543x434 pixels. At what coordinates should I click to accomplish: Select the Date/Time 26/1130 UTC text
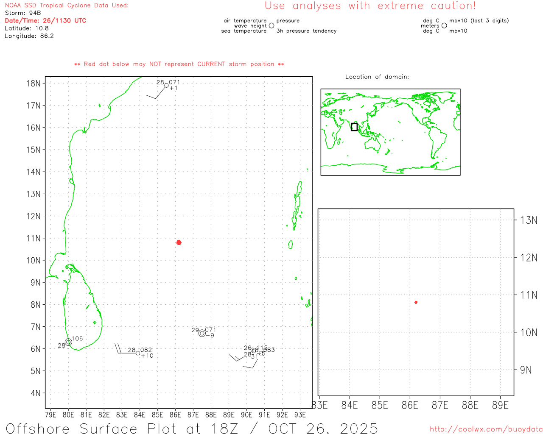click(x=45, y=21)
